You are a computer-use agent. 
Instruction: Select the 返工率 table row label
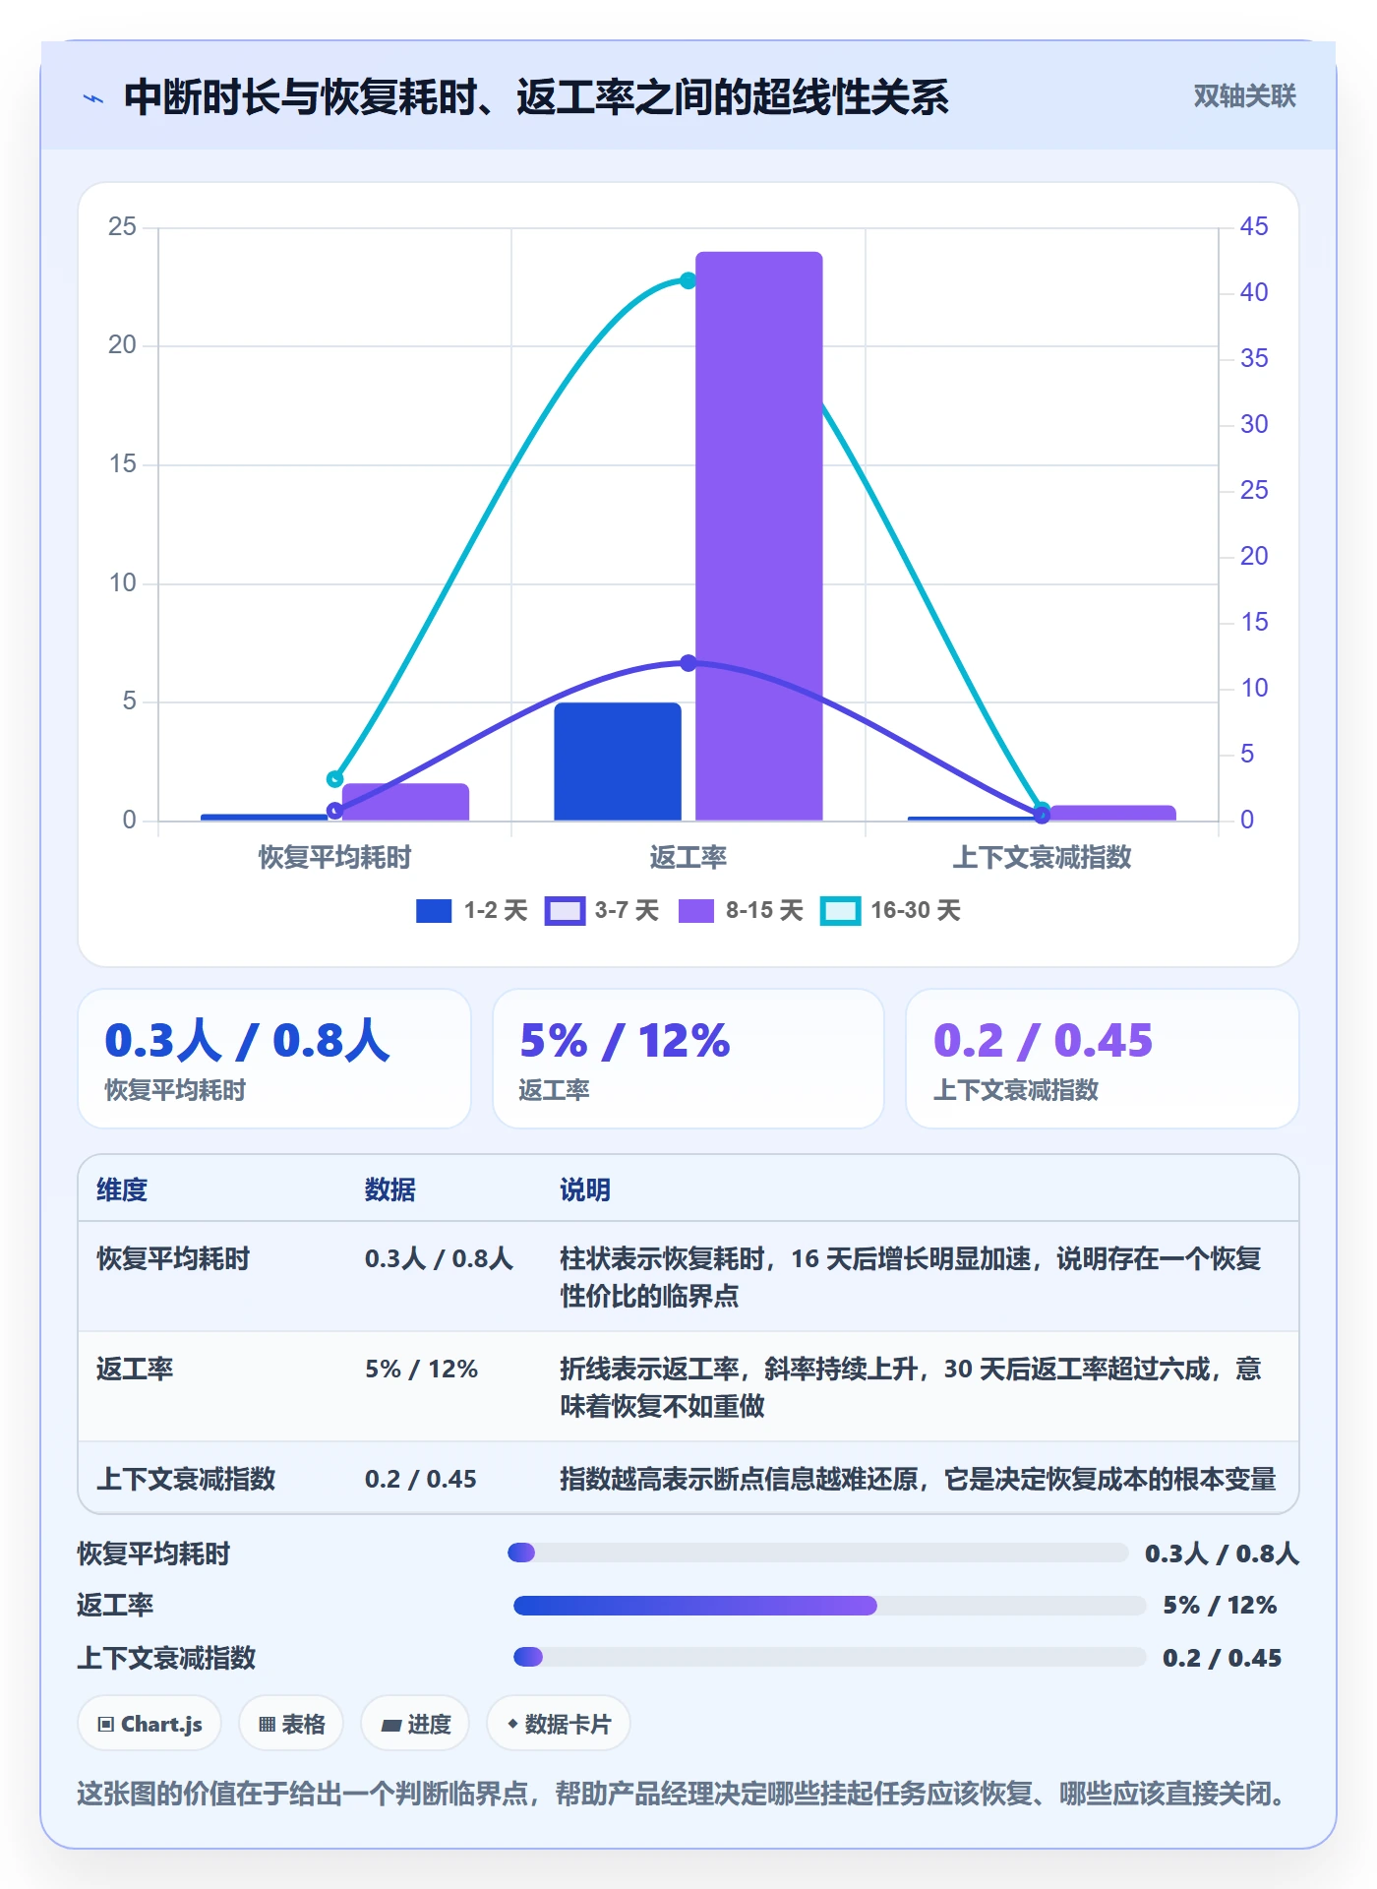[135, 1369]
